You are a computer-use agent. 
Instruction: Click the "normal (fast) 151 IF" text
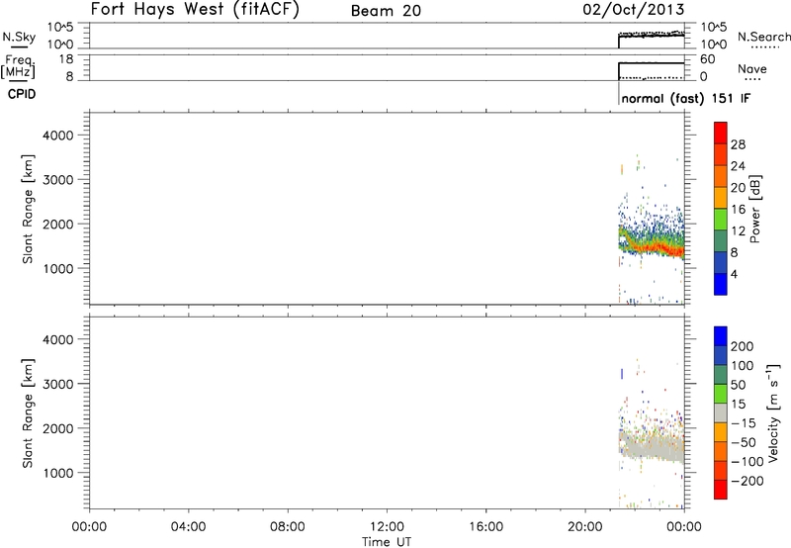(686, 98)
